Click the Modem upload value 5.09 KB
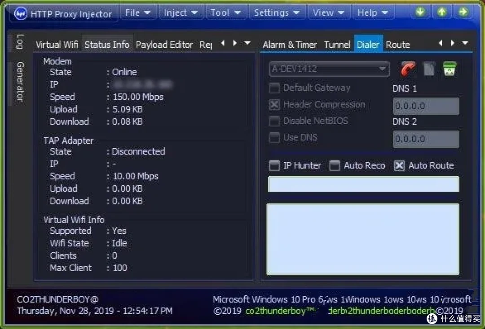Screen dimensions: 485x329 point(128,109)
